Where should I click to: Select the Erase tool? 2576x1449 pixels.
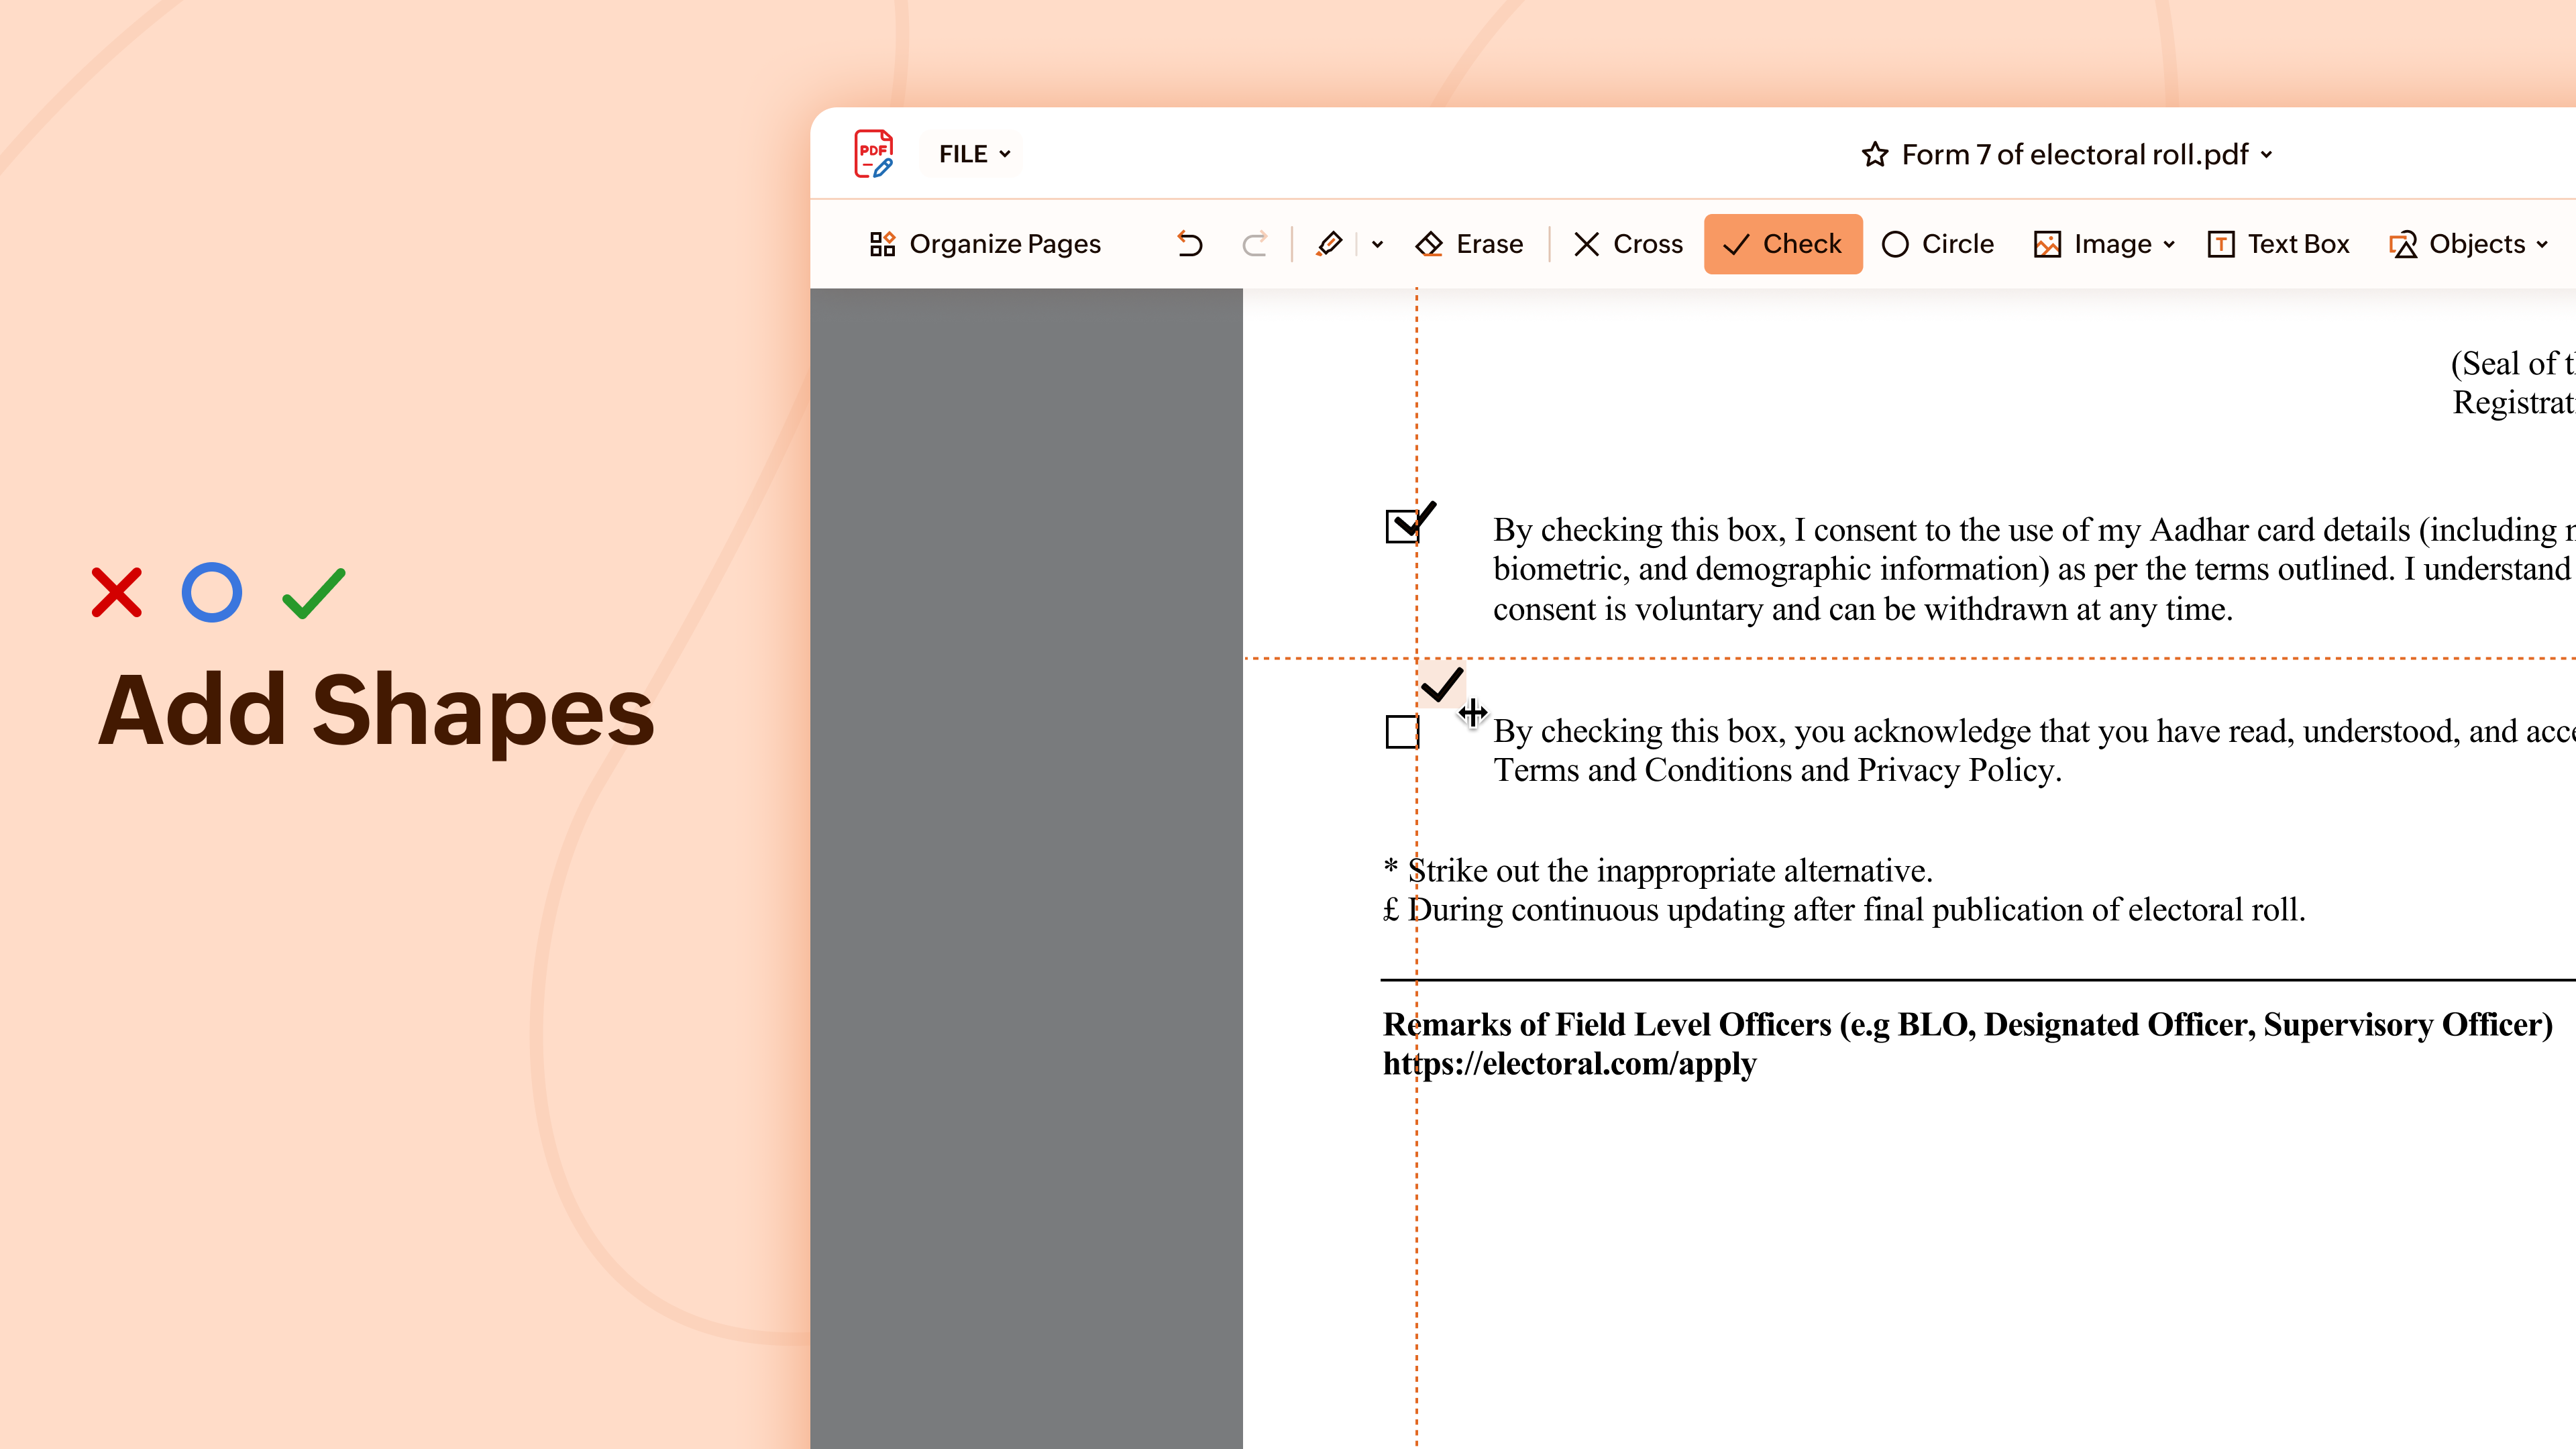[x=1470, y=243]
